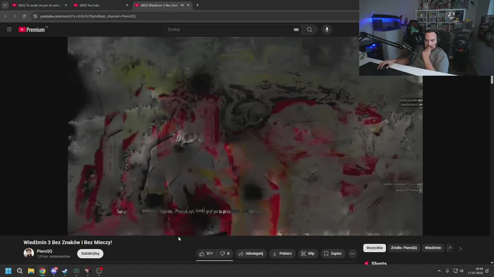Click Chrome icon in taskbar
Viewport: 494px width, 277px height.
pyautogui.click(x=42, y=271)
